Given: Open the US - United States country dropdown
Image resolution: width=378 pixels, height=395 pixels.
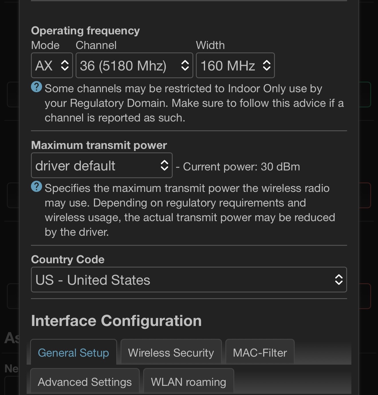Looking at the screenshot, I should pyautogui.click(x=189, y=280).
